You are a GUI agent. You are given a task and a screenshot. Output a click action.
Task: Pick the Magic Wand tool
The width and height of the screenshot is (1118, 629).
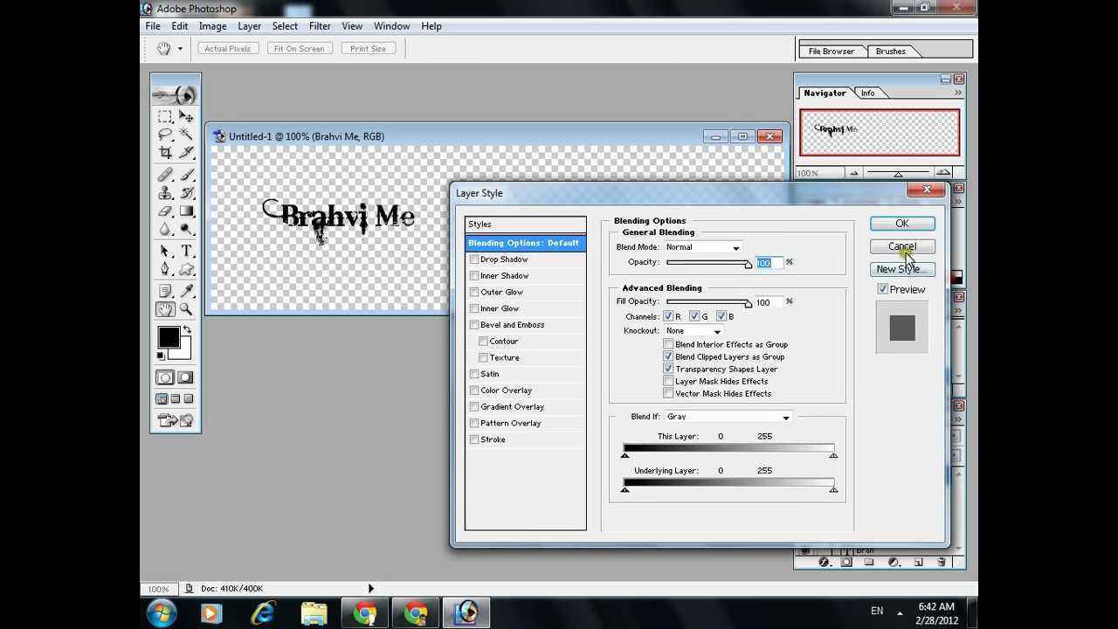(186, 135)
